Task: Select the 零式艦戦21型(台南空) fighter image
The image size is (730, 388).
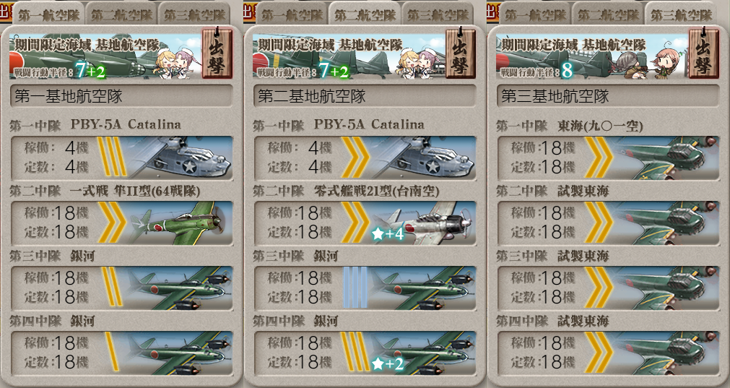Action: (422, 223)
